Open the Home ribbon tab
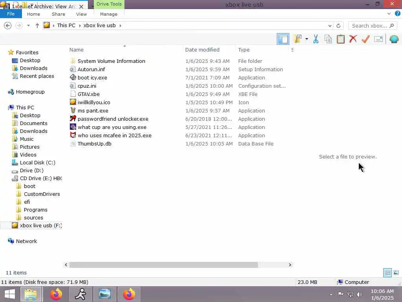This screenshot has height=302, width=402. point(34,14)
